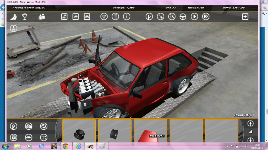Image resolution: width=268 pixels, height=150 pixels.
Task: Click the blue sync arrows icon in taskbar
Action: (x=42, y=146)
